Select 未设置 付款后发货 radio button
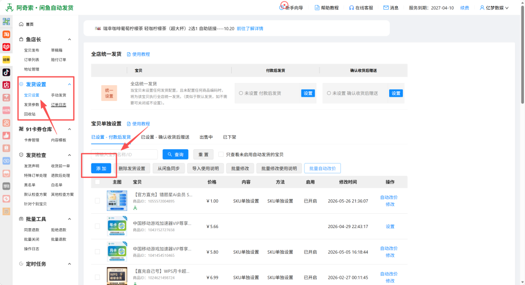 [241, 93]
